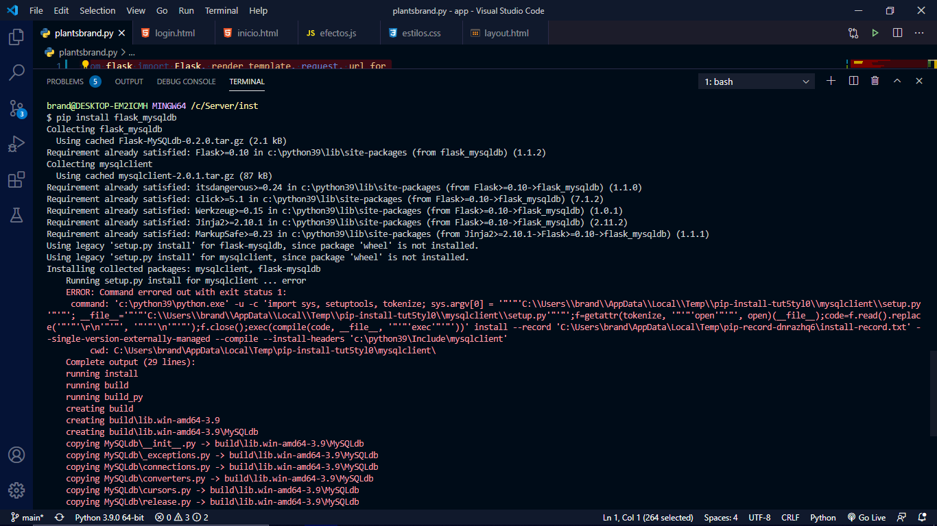Switch to DEBUG CONSOLE panel tab

186,82
